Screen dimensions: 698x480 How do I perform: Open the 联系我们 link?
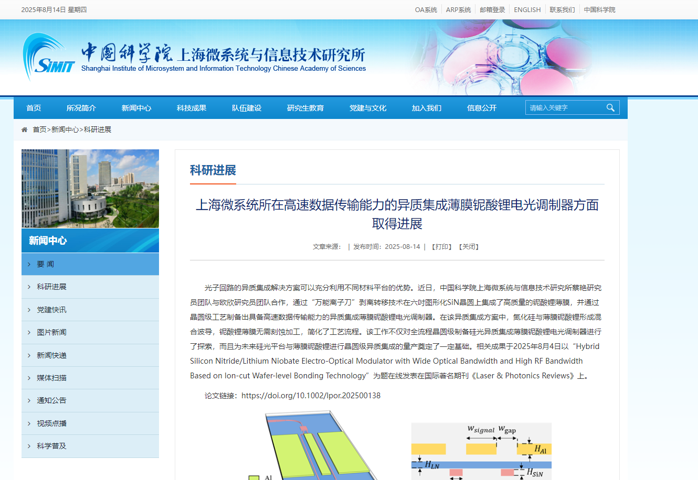click(x=563, y=9)
